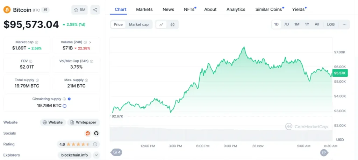Select the Market cap chart toggle
The width and height of the screenshot is (358, 160).
coord(138,25)
